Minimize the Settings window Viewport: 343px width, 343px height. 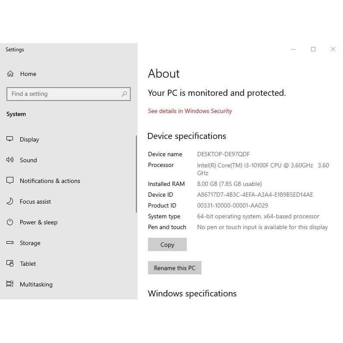tap(293, 49)
